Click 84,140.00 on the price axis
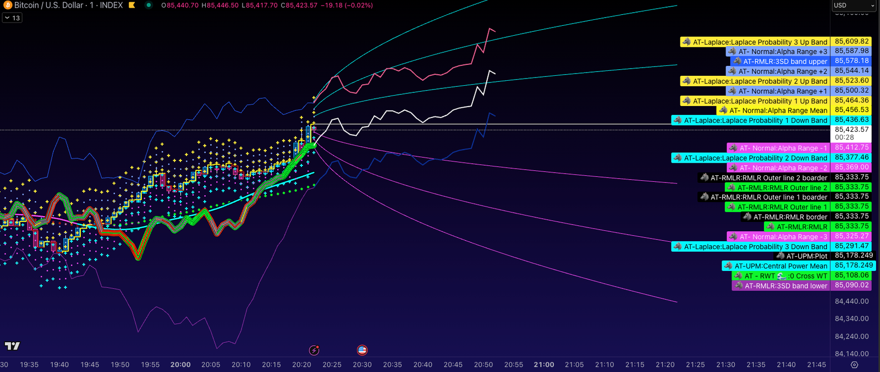 click(x=851, y=354)
